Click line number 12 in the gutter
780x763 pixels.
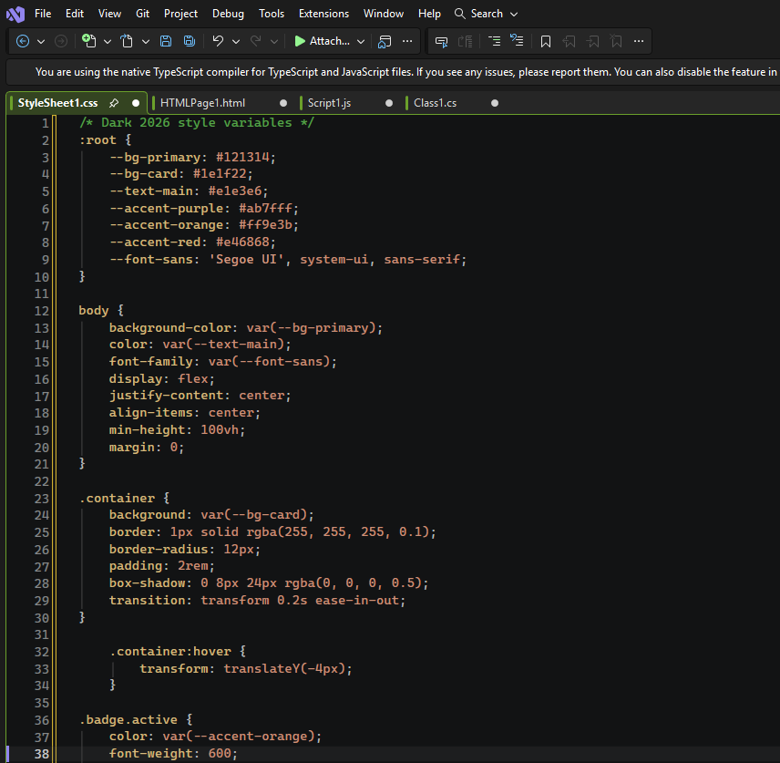[x=42, y=311]
